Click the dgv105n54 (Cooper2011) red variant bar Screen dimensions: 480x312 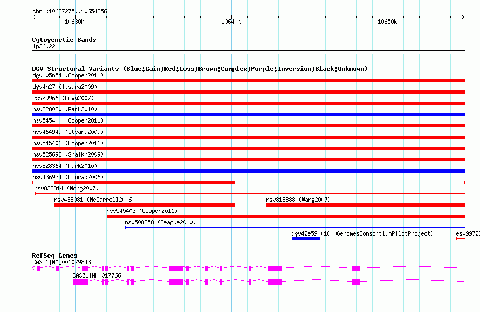tap(248, 81)
